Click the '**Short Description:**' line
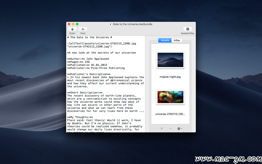 click(x=85, y=93)
